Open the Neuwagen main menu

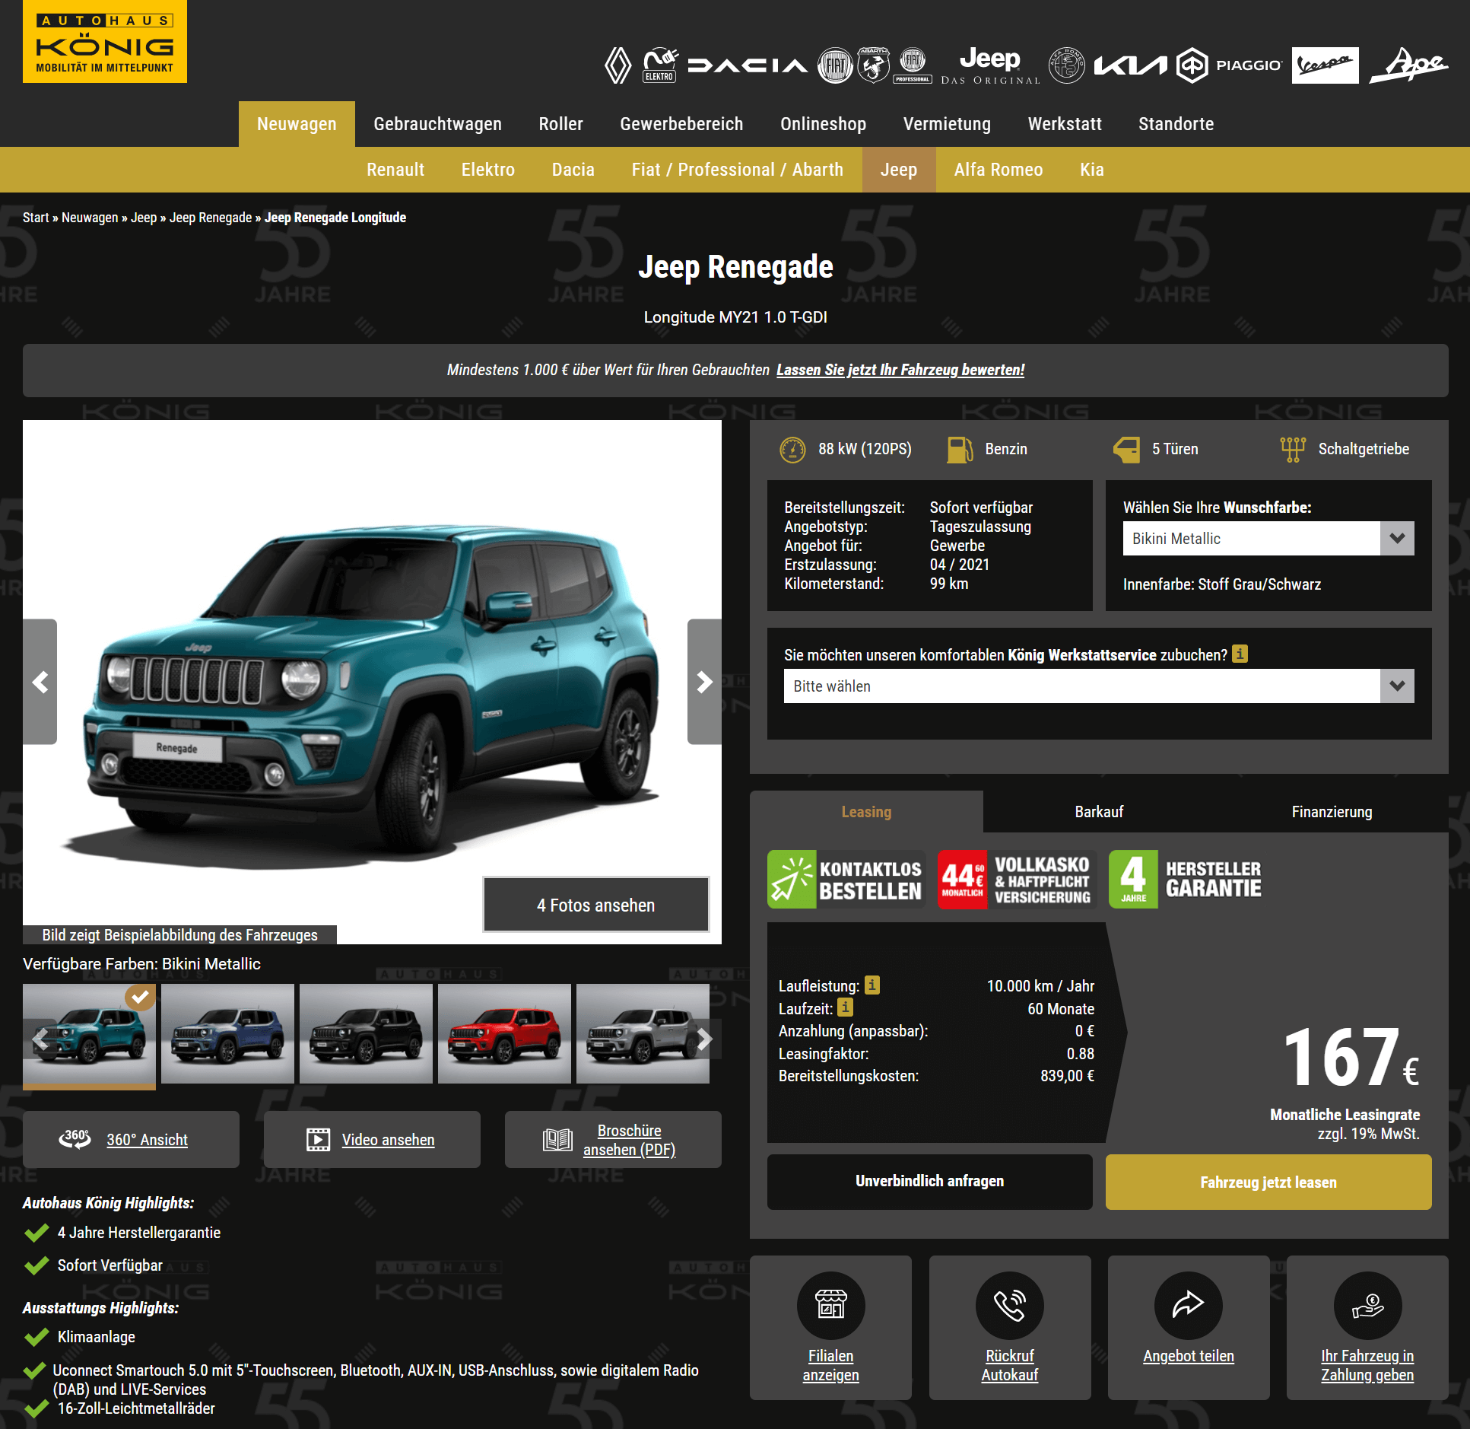point(297,124)
